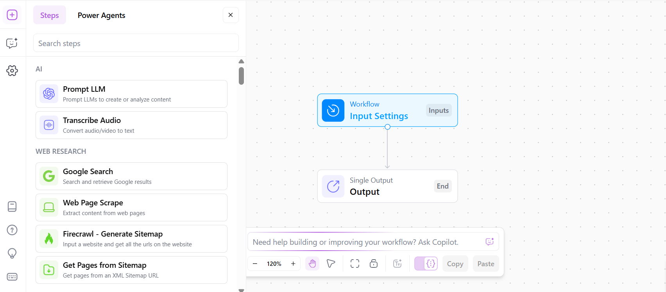The image size is (666, 292).
Task: Close the steps panel with X
Action: (231, 15)
